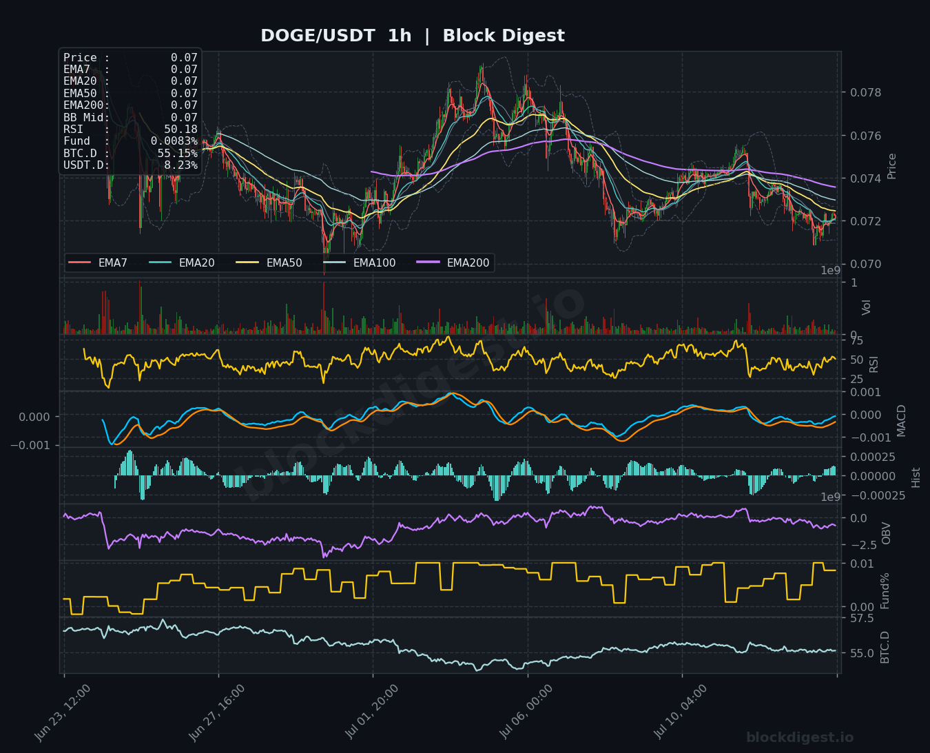Image resolution: width=930 pixels, height=753 pixels.
Task: Click the BTC.D 57.5 tick label
Action: tap(862, 619)
